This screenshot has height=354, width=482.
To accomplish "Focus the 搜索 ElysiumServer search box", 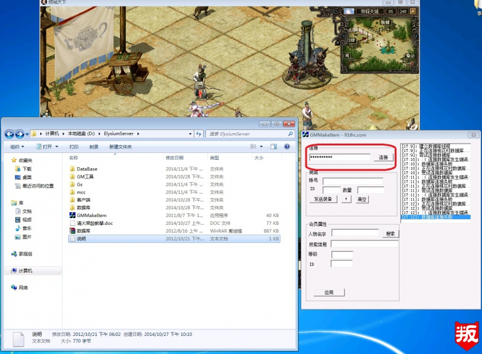I will tap(248, 134).
